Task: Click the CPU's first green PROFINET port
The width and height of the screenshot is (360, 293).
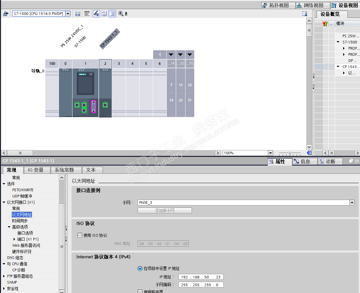Action: 77,105
